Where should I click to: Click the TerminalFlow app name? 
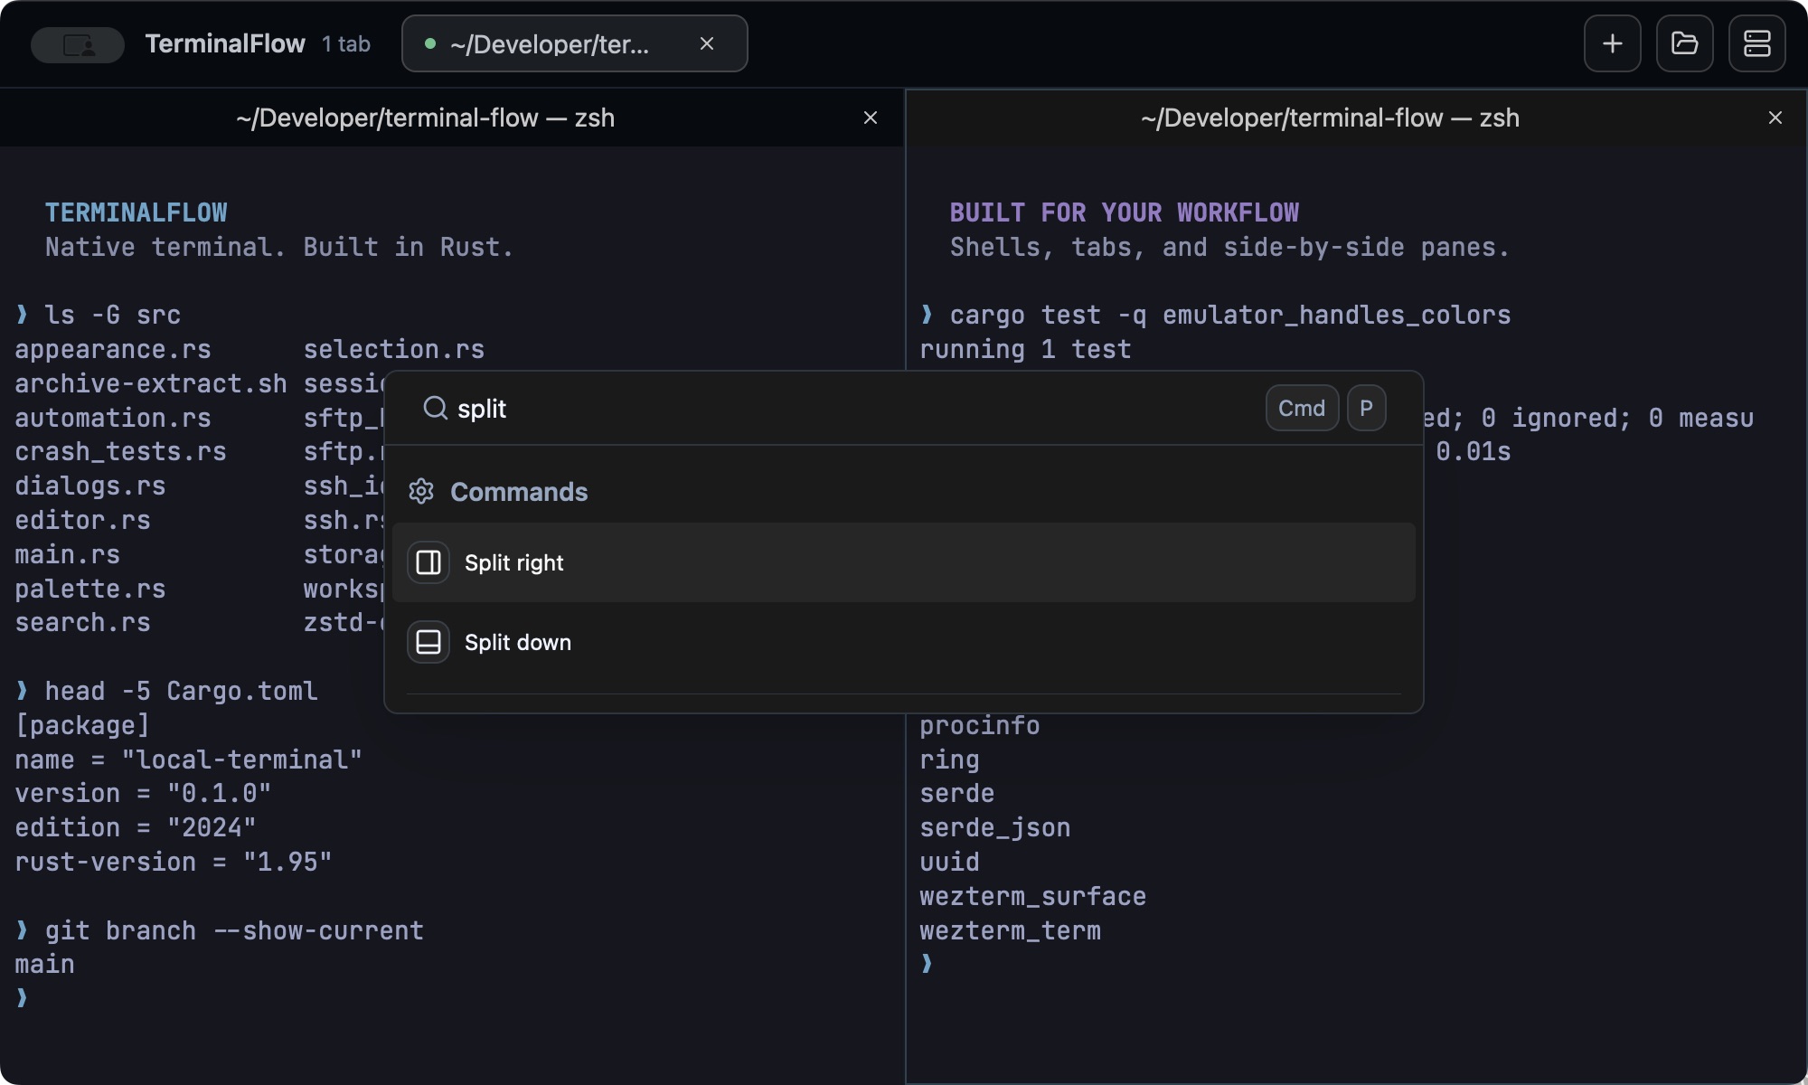click(225, 43)
